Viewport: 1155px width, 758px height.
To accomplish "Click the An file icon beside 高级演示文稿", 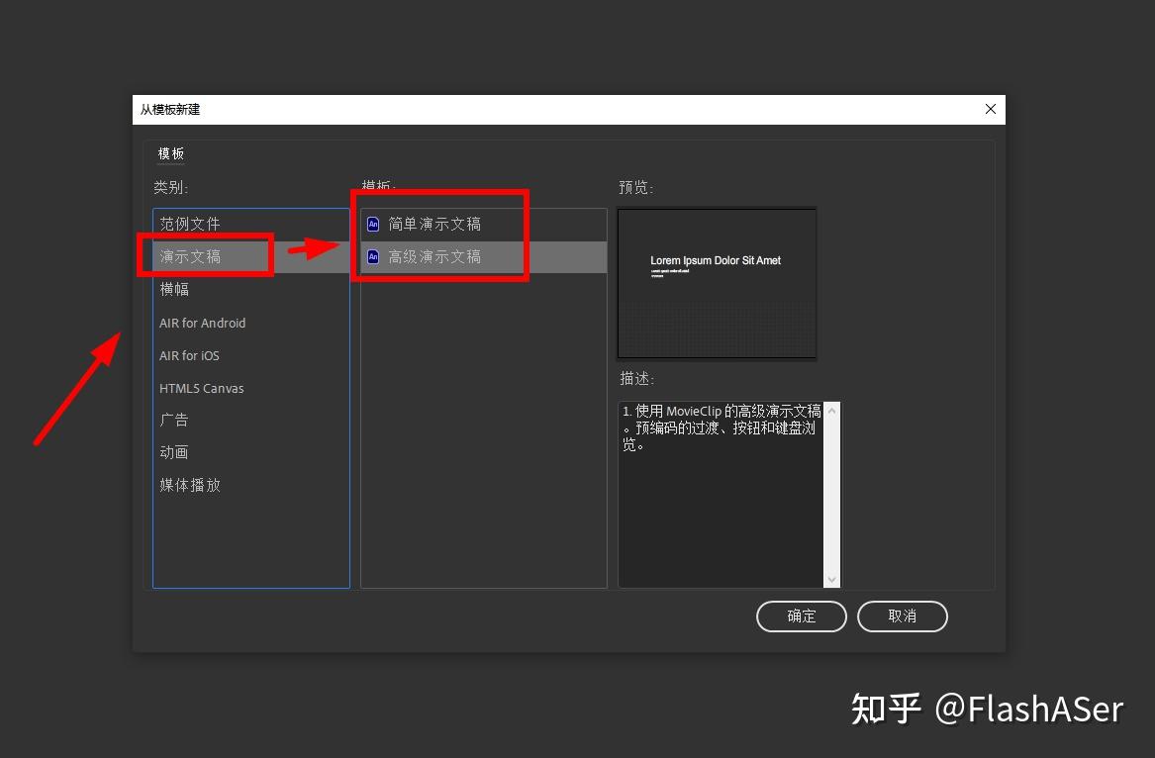I will pos(373,256).
